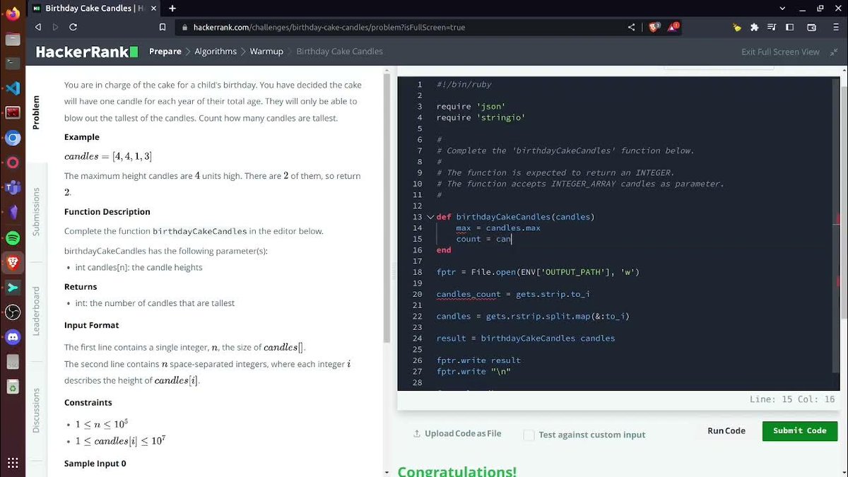Click the problem pane vertical scrollbar
Image resolution: width=848 pixels, height=477 pixels.
(387, 208)
